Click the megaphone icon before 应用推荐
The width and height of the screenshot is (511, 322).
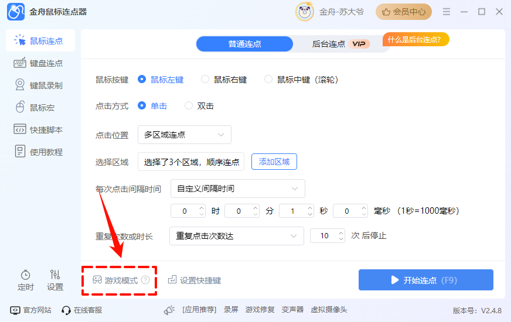point(169,310)
